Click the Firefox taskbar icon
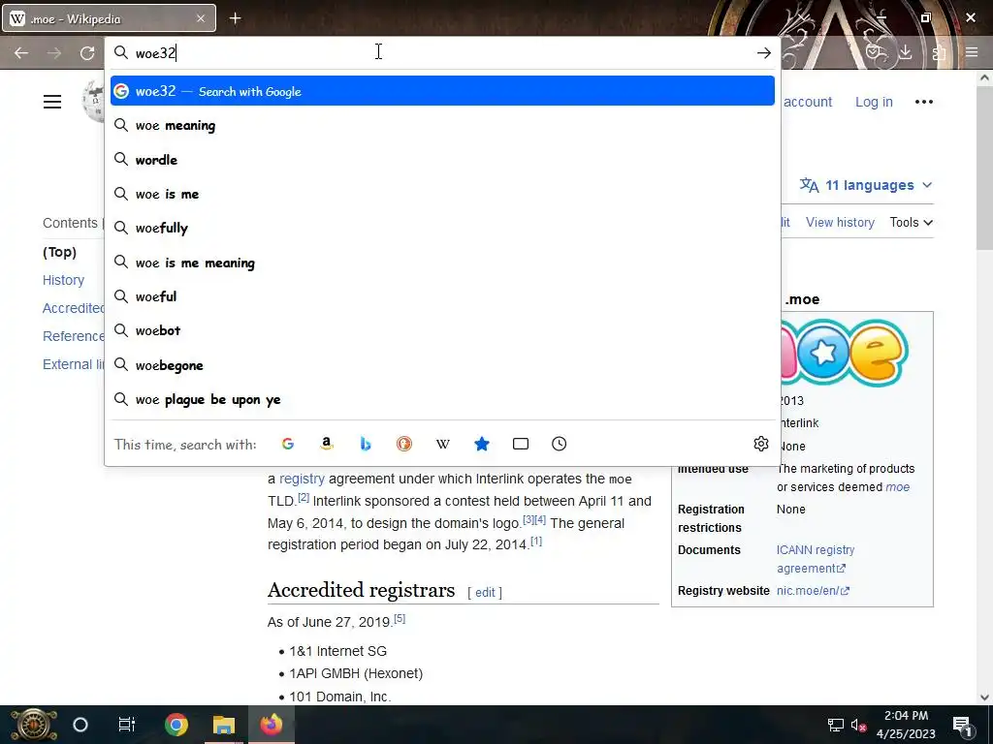This screenshot has height=744, width=993. coord(272,725)
